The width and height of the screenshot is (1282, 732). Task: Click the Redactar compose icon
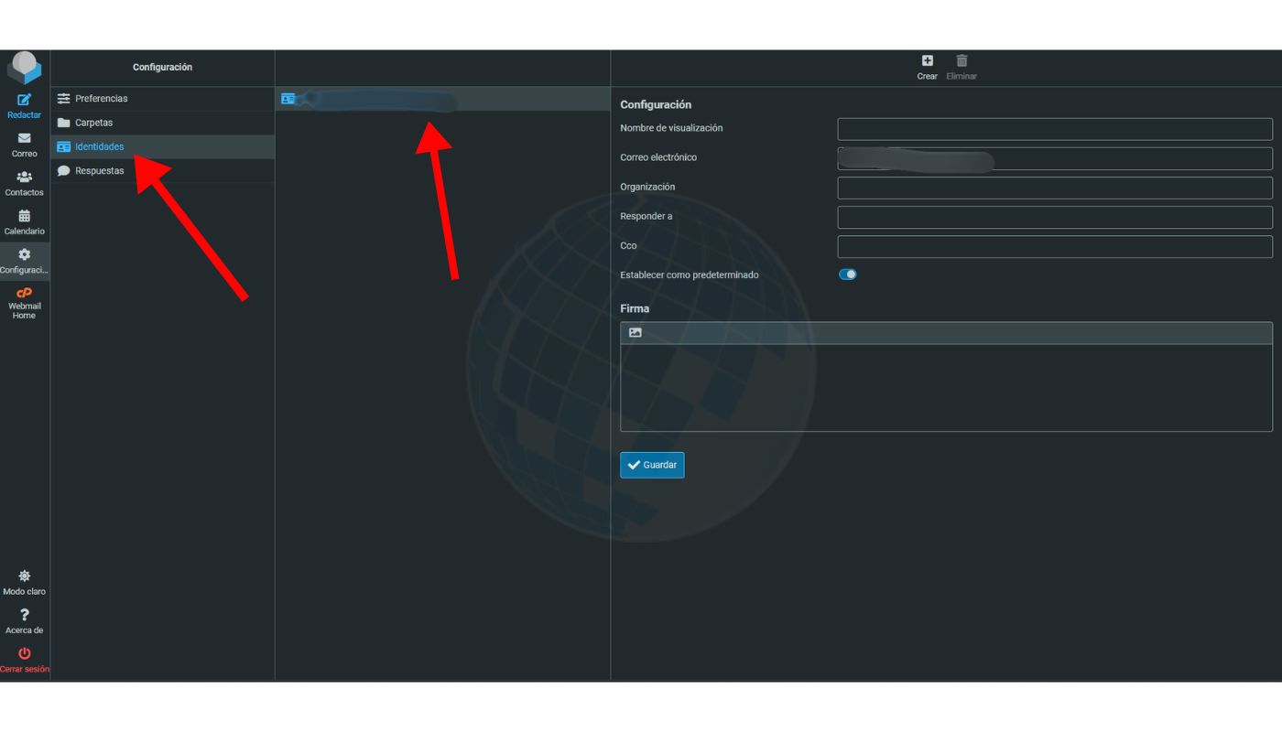(x=25, y=100)
